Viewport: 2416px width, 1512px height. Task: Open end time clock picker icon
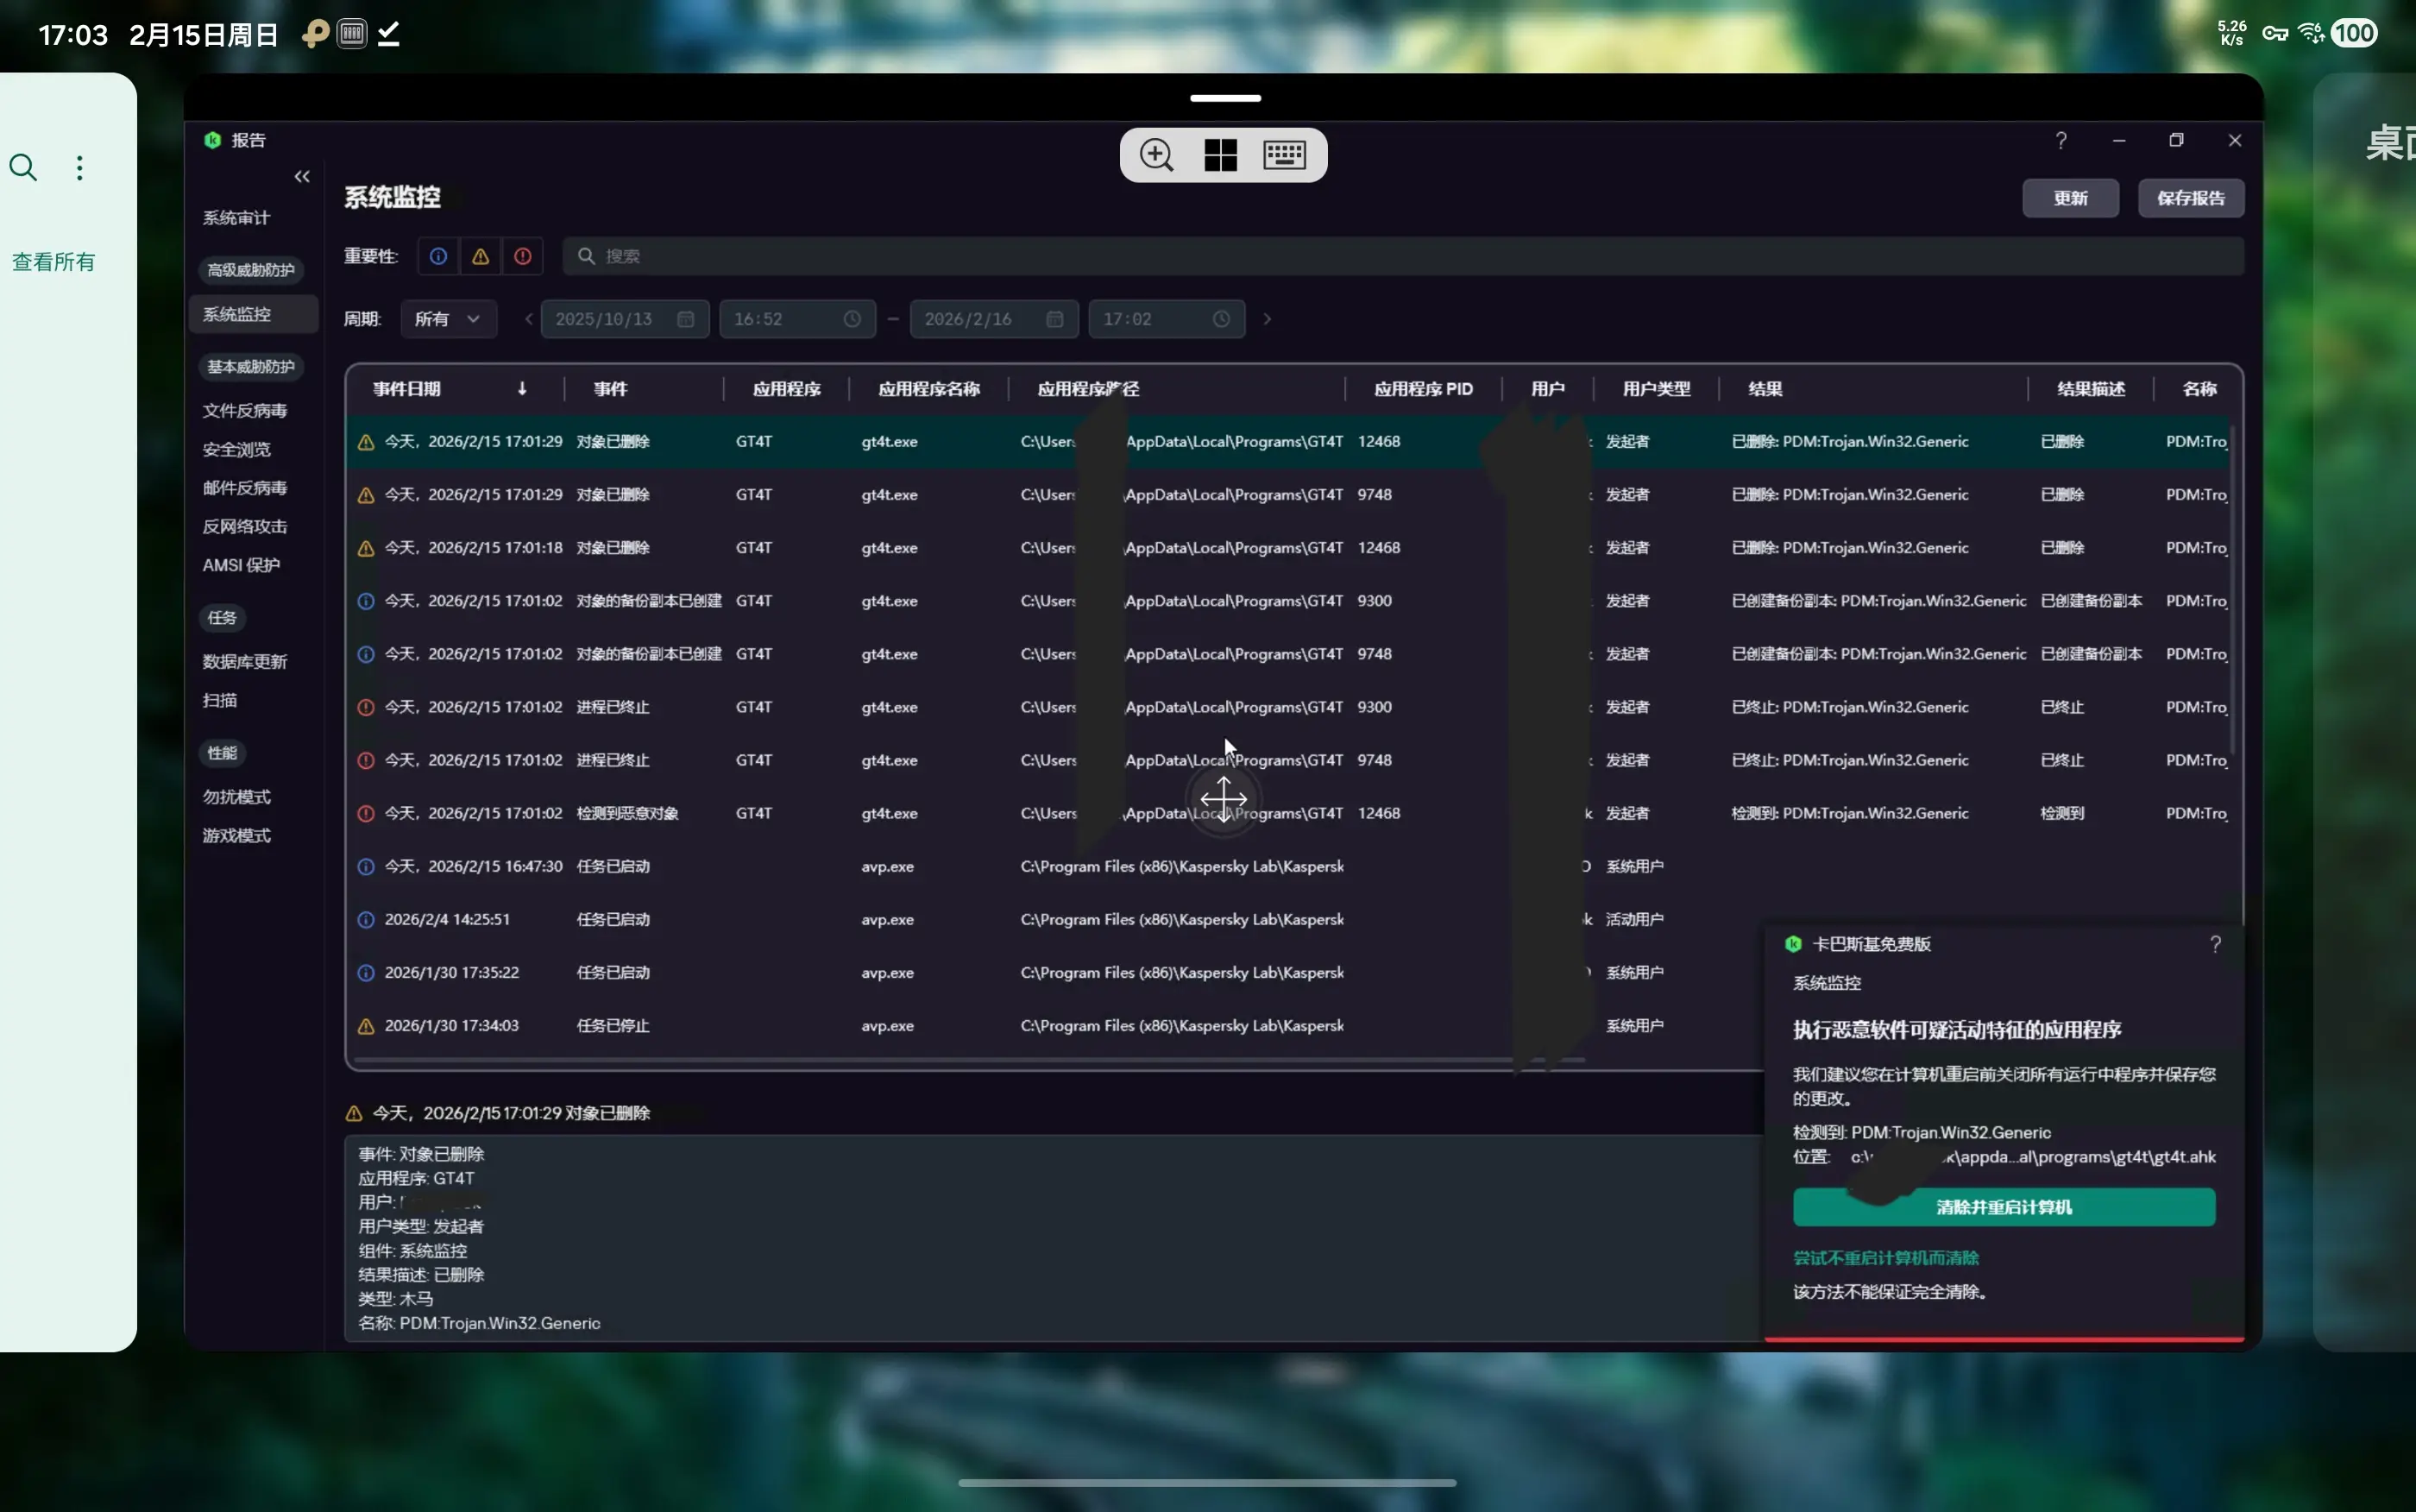[x=1222, y=319]
